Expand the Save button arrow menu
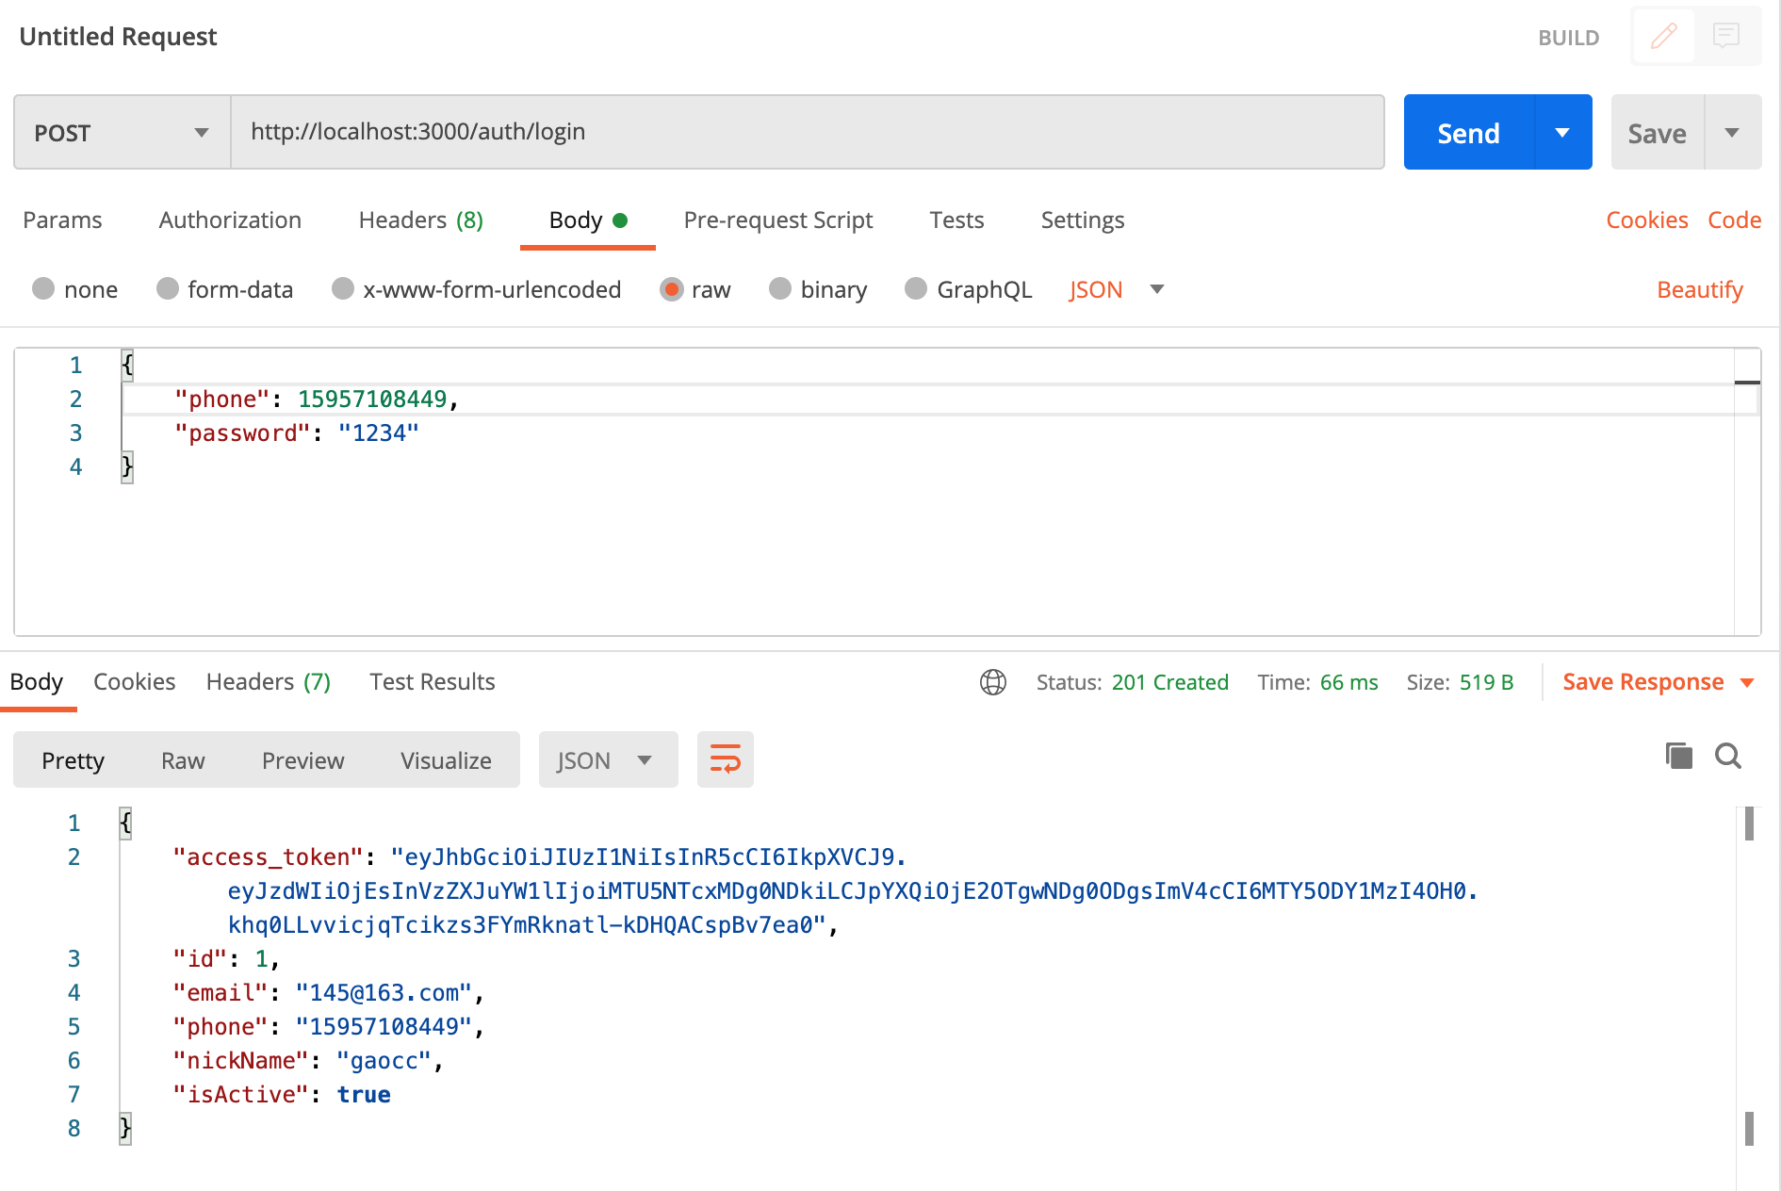The height and width of the screenshot is (1191, 1781). pos(1732,132)
